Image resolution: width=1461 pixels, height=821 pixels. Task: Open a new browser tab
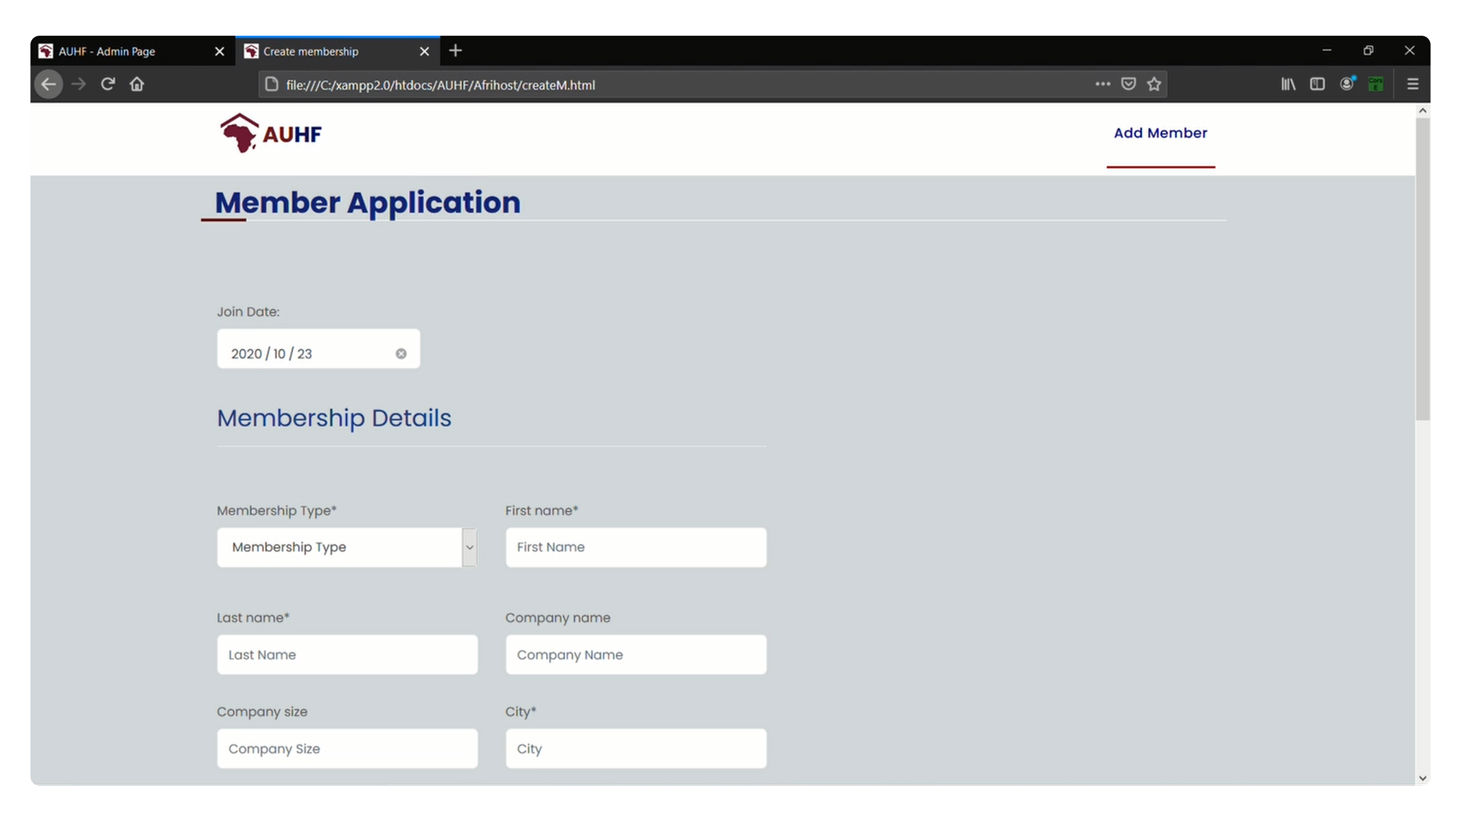(455, 51)
